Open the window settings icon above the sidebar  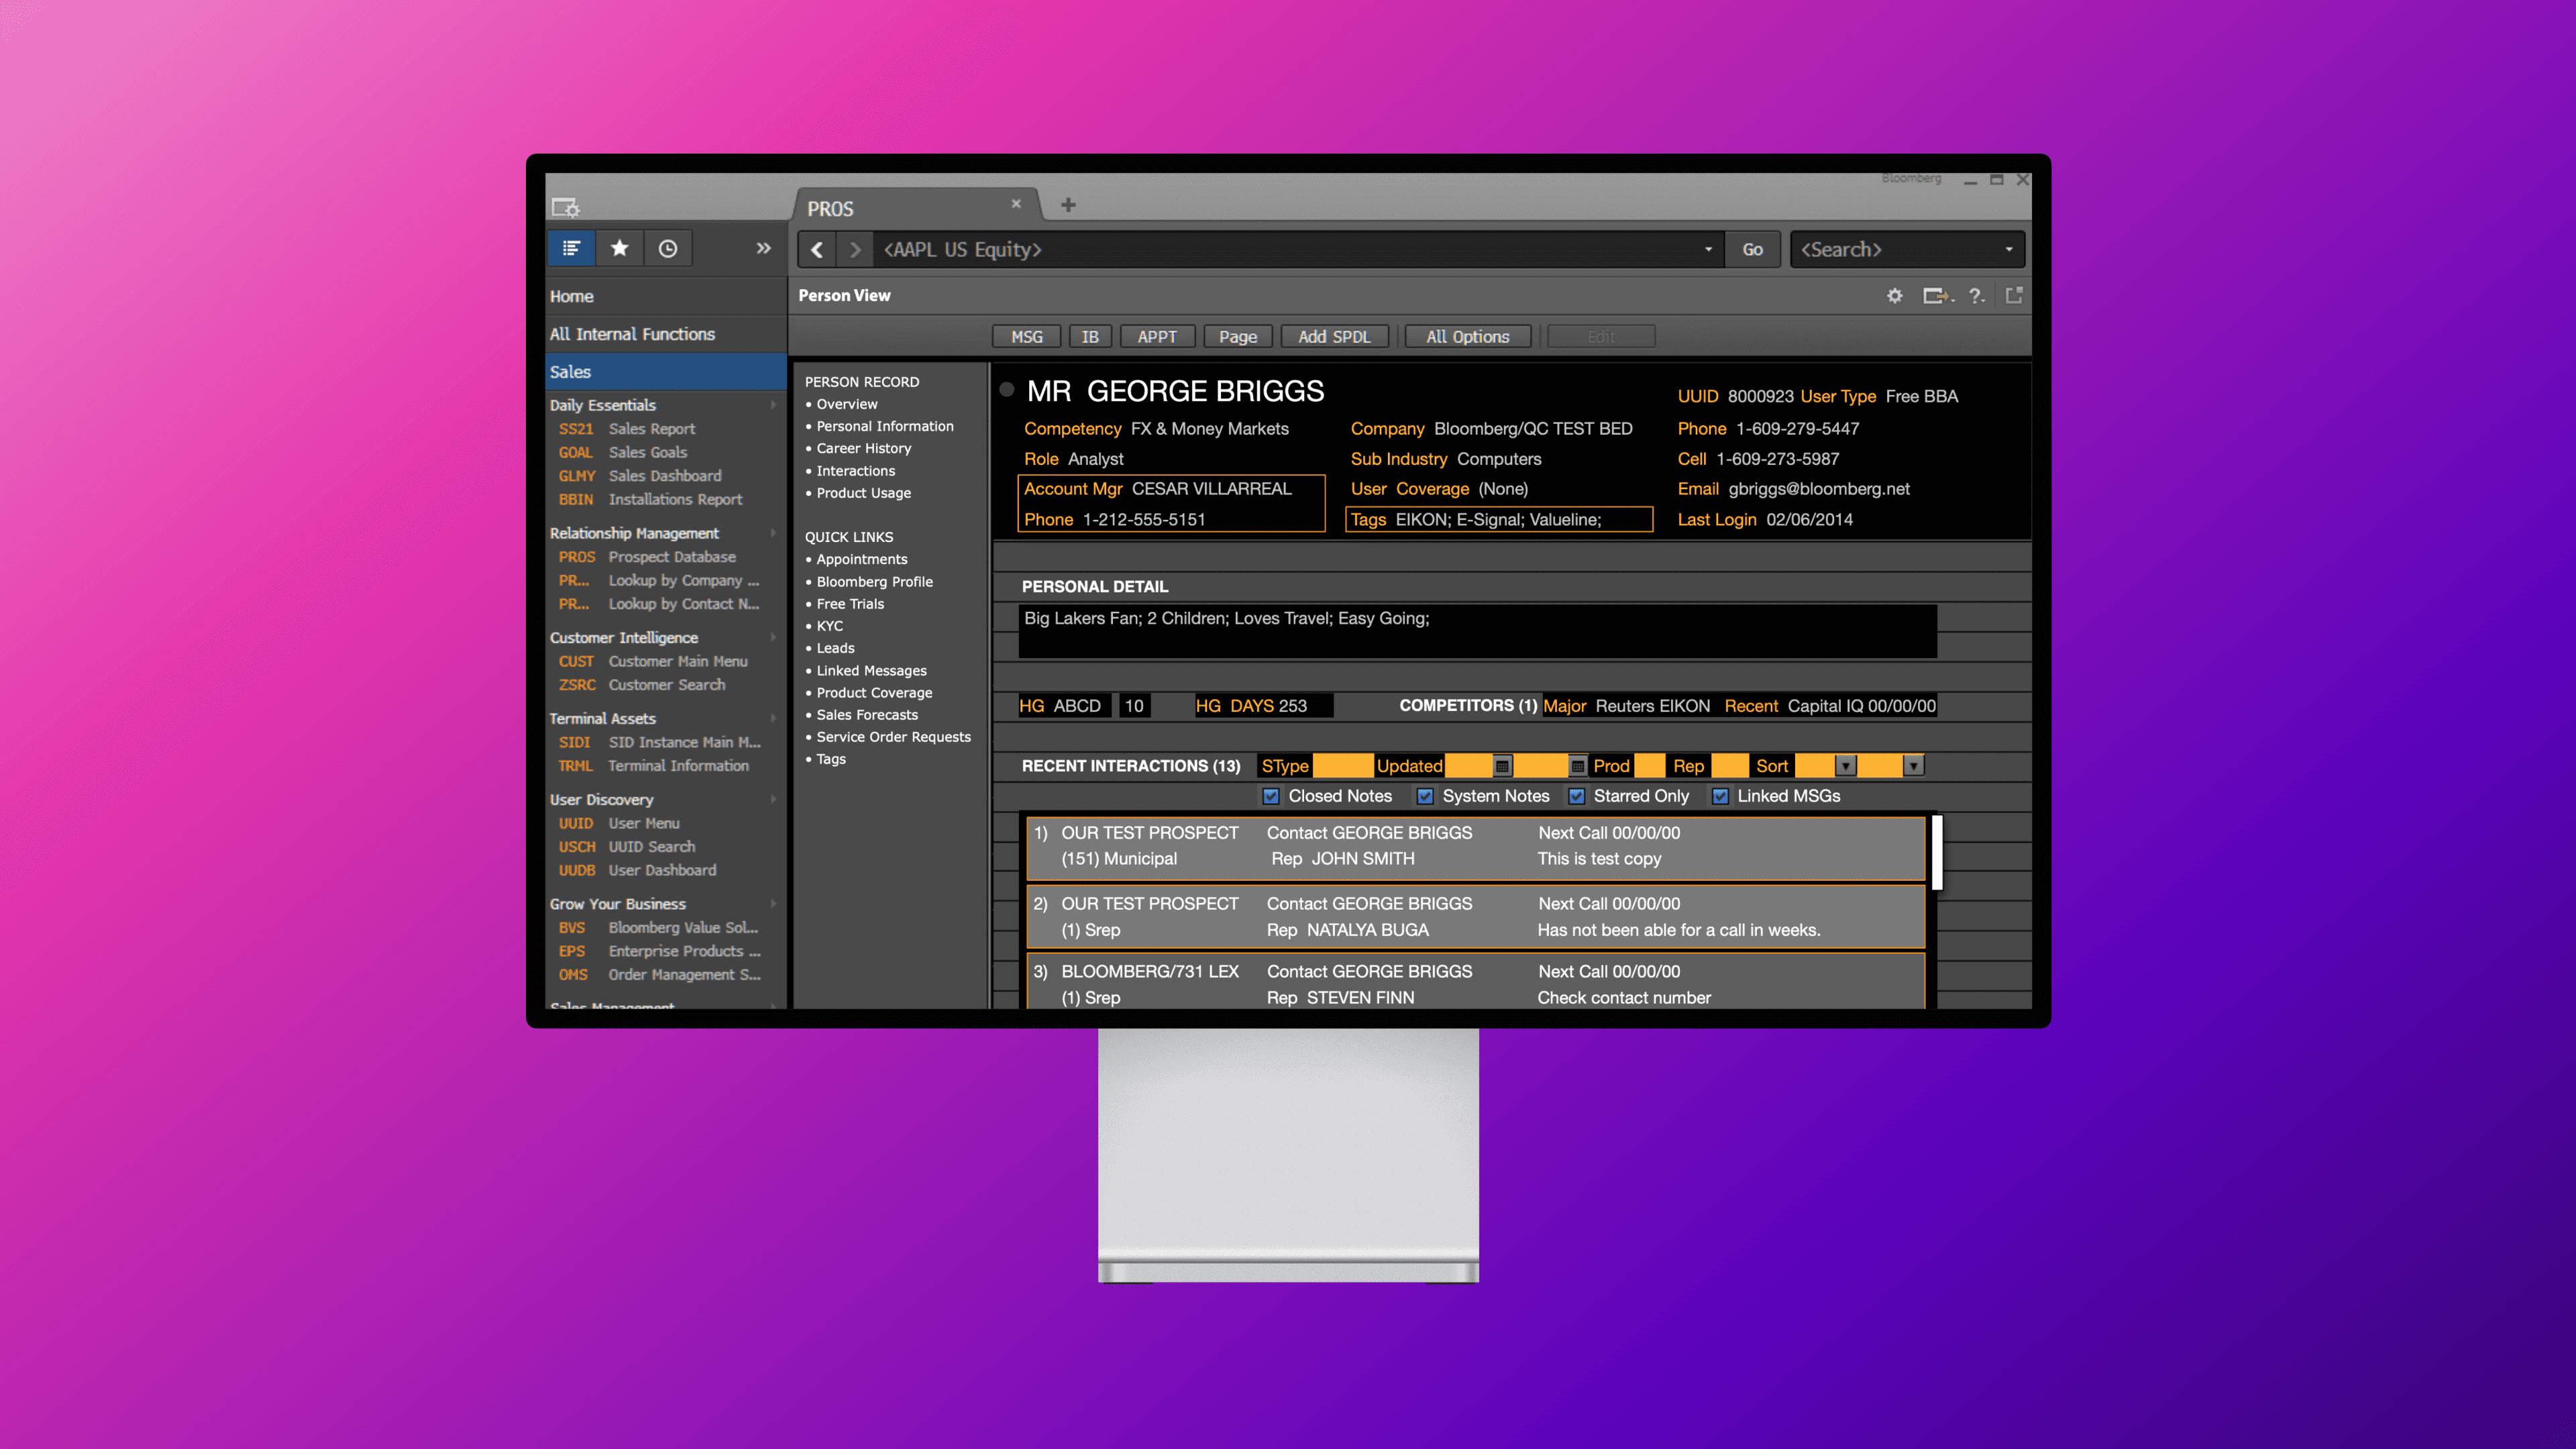[x=566, y=207]
